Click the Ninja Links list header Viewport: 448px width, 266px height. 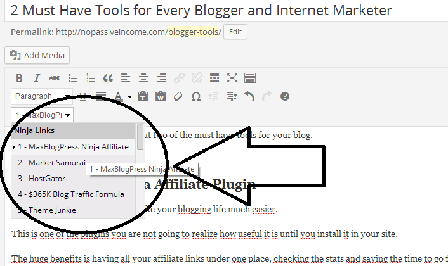(x=74, y=130)
